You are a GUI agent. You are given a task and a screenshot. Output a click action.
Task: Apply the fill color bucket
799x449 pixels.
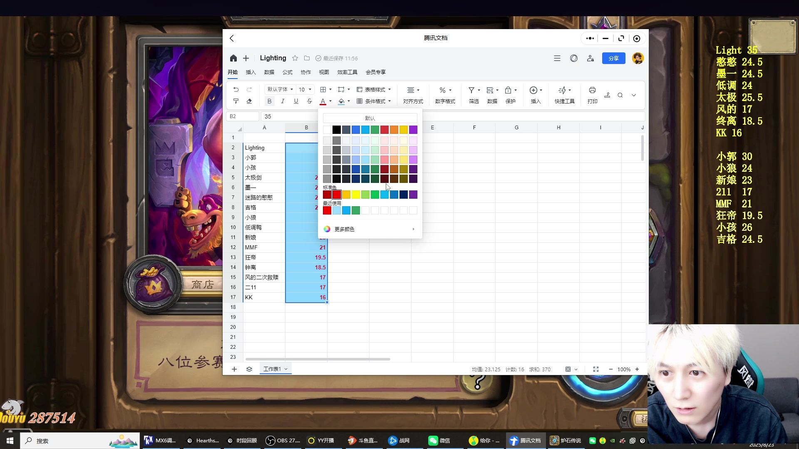coord(341,101)
